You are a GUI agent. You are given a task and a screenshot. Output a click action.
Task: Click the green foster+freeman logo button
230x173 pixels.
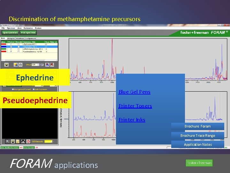(199, 163)
